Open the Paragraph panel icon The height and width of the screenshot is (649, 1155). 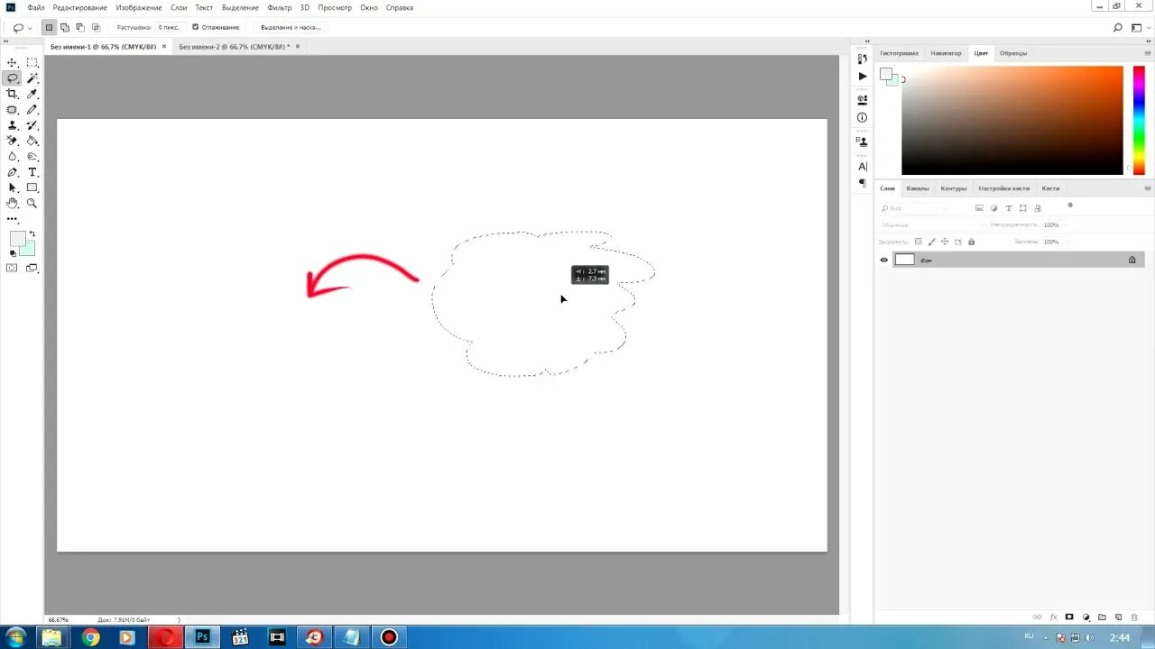tap(863, 183)
